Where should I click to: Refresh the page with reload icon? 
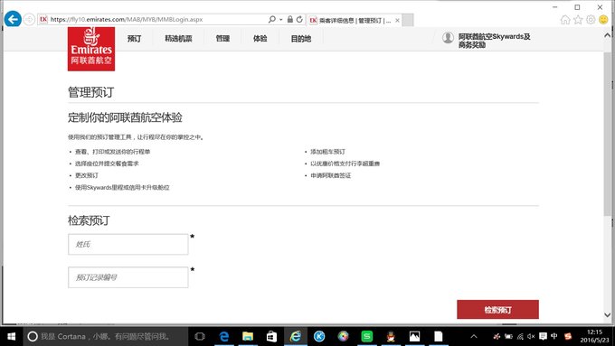pos(299,19)
